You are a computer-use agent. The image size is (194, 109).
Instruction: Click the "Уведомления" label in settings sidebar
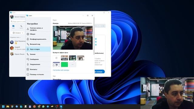(x=35, y=64)
